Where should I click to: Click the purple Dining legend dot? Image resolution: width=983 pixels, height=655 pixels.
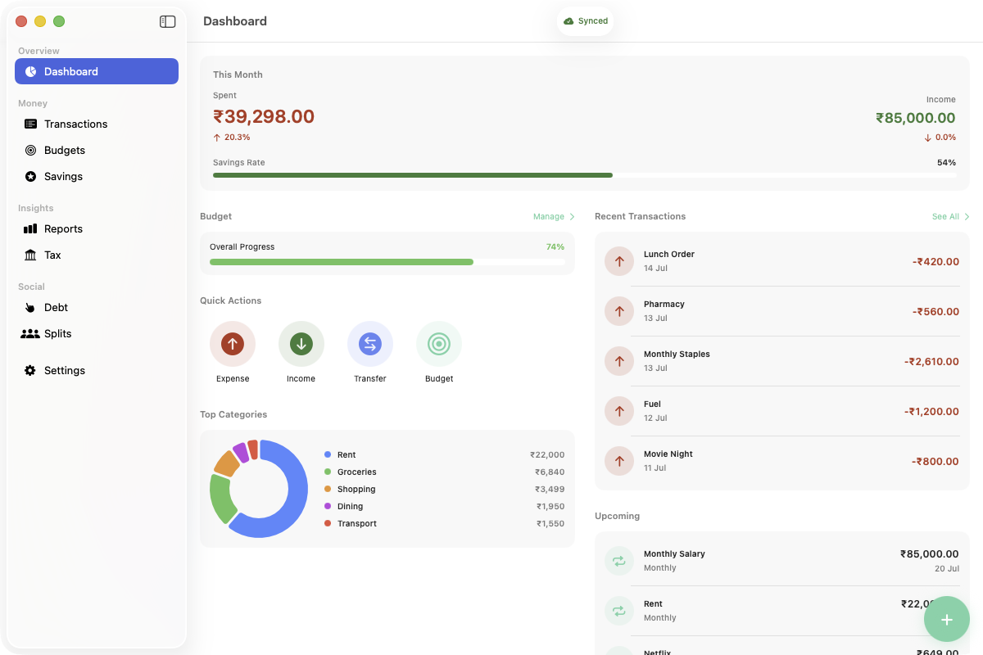[328, 506]
